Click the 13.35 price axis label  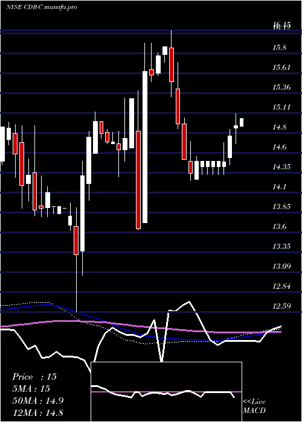click(281, 247)
